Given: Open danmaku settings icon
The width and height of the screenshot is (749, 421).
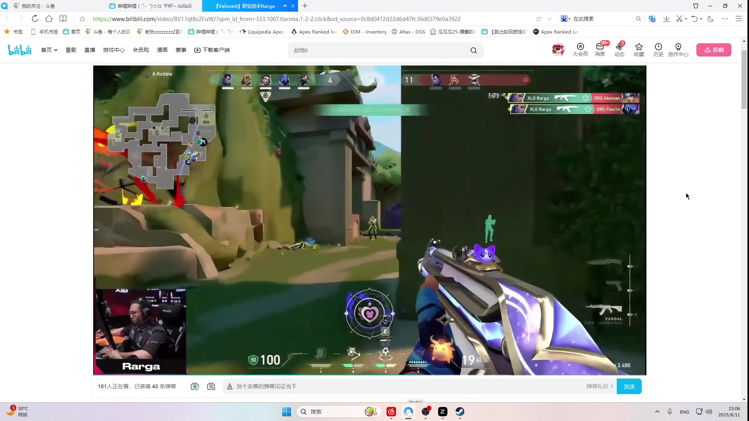Looking at the screenshot, I should point(211,386).
